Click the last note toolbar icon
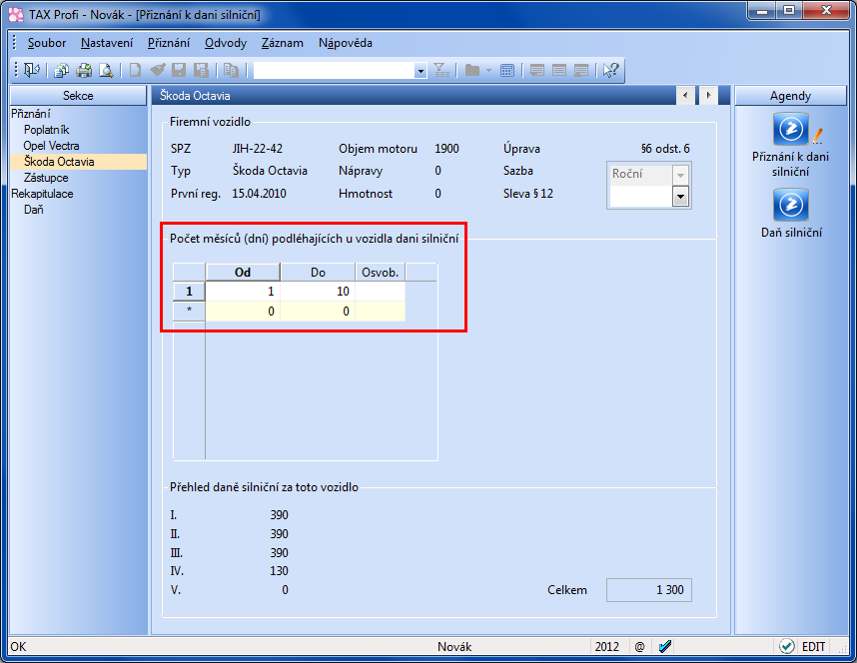The width and height of the screenshot is (857, 663). (581, 70)
